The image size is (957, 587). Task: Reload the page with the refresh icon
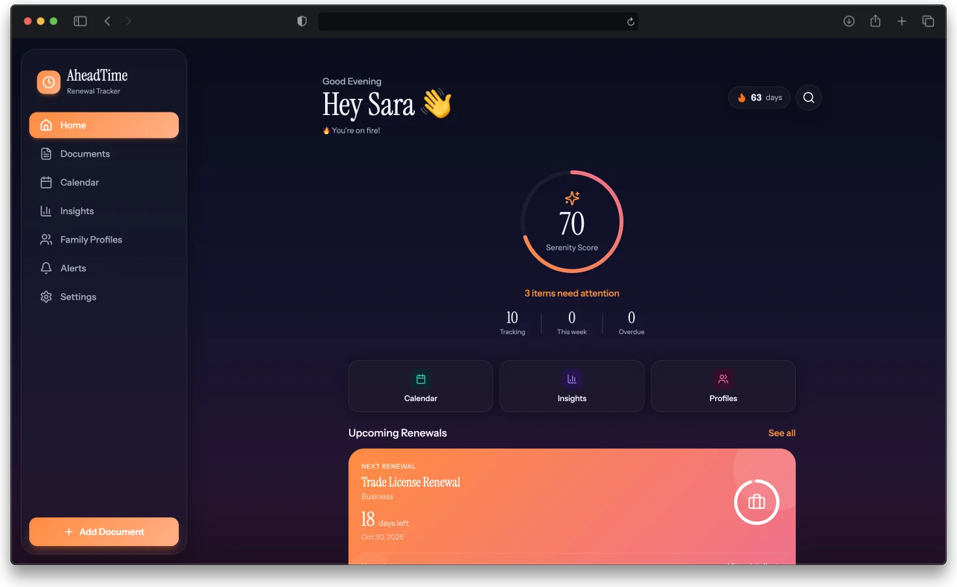pos(631,21)
